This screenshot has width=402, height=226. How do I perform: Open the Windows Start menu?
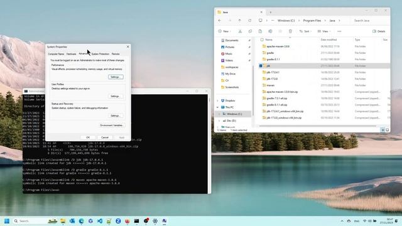[7, 221]
